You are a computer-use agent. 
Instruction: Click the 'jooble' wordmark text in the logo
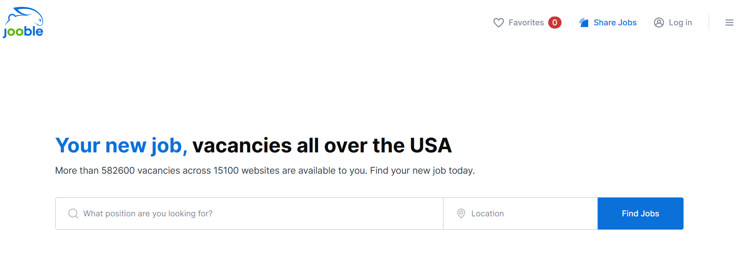coord(23,32)
